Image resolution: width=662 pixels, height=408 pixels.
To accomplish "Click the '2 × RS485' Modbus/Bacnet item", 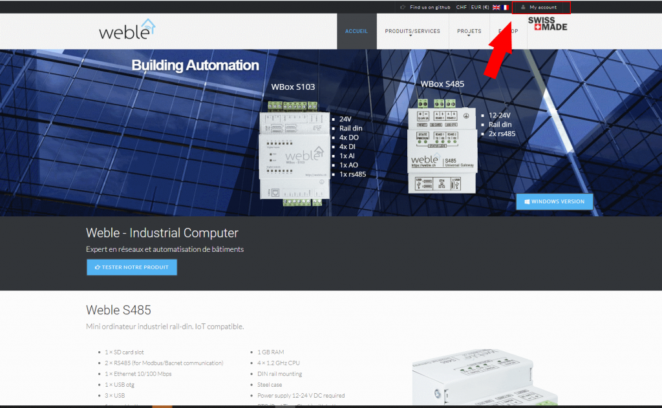I will click(x=164, y=363).
